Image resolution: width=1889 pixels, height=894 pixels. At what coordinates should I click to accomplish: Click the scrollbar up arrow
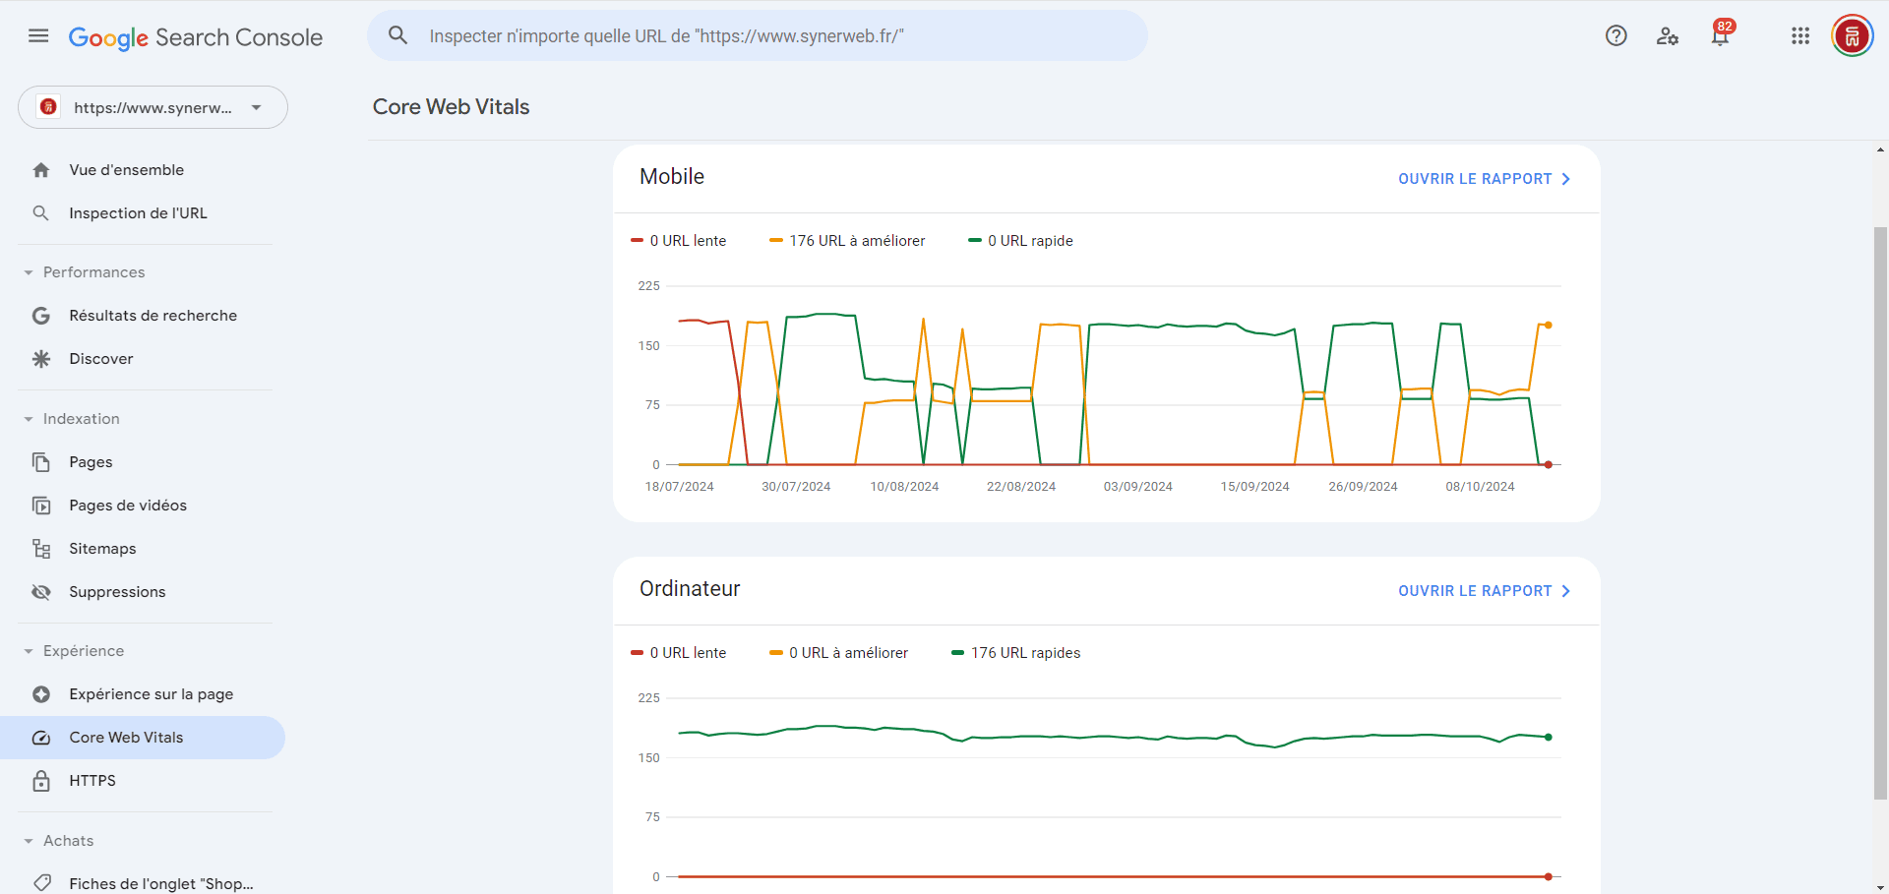[1880, 150]
